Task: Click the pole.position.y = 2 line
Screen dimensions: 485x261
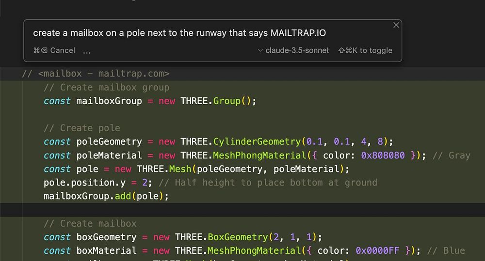Action: pyautogui.click(x=98, y=183)
